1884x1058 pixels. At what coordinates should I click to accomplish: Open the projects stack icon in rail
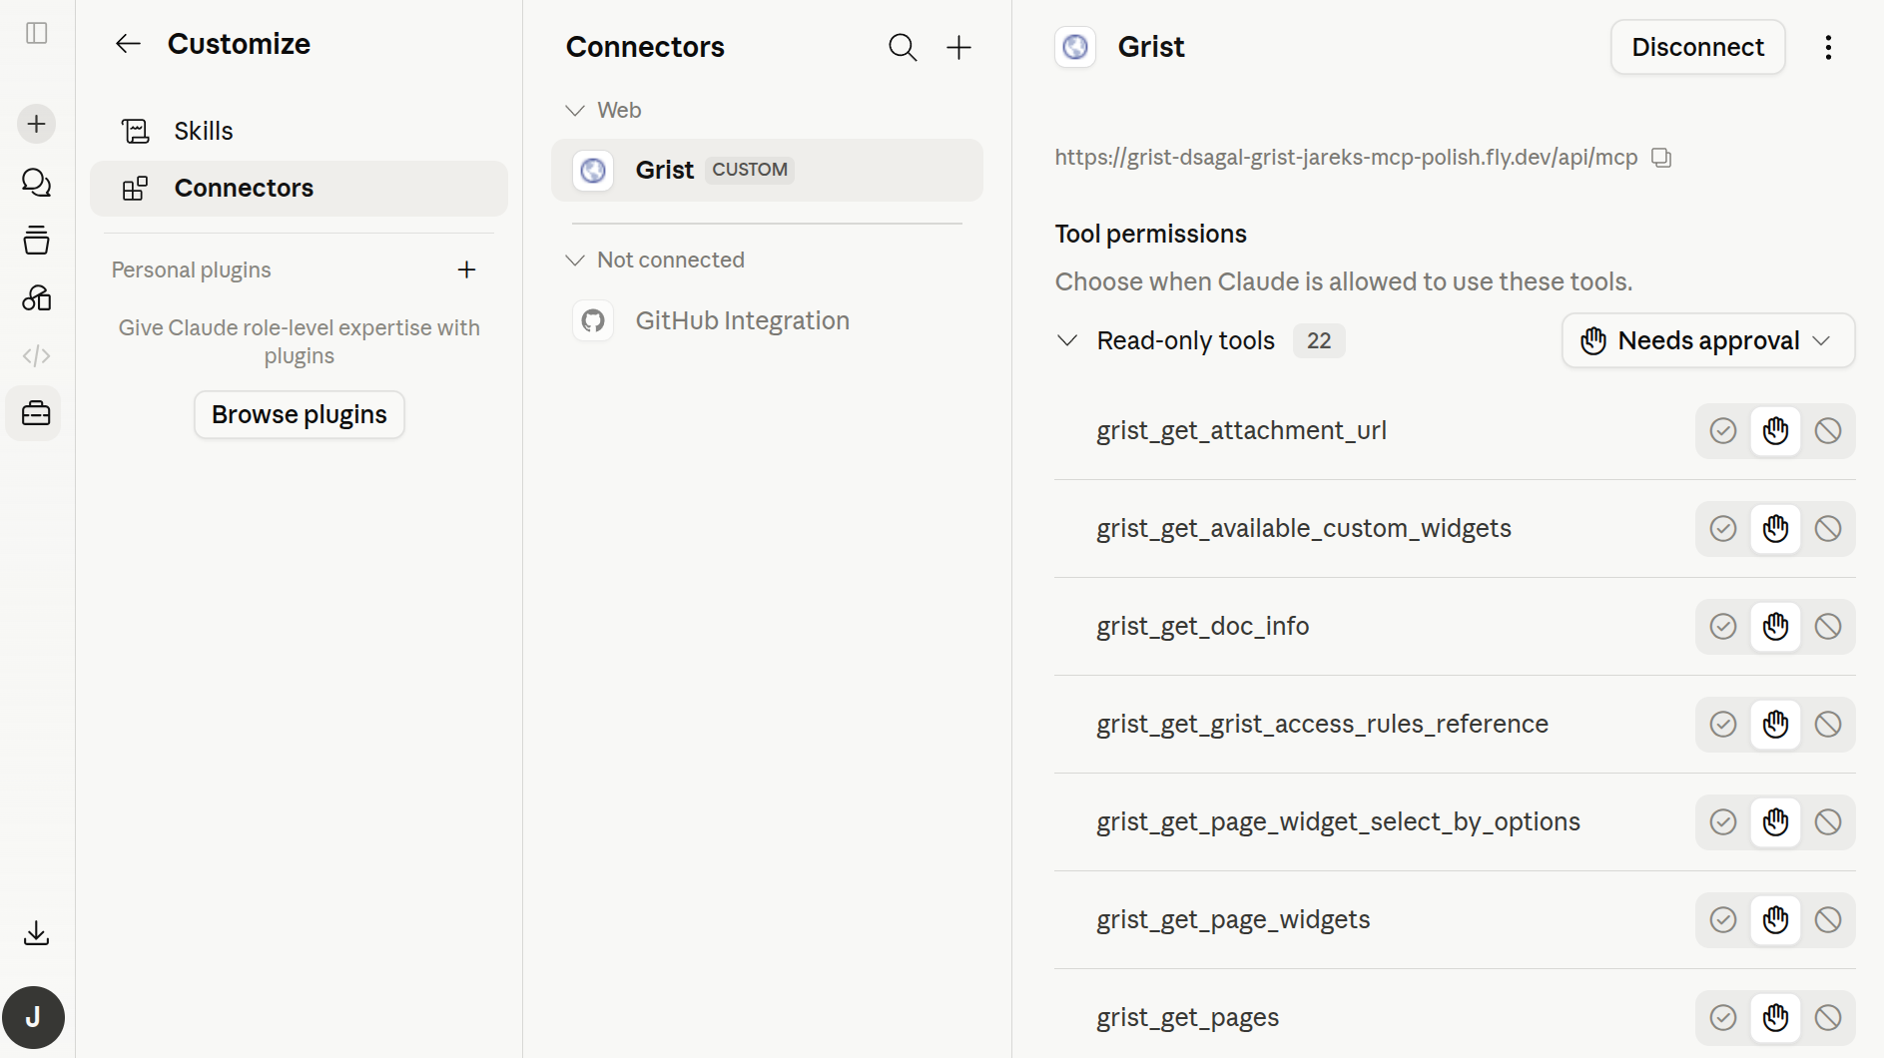tap(37, 240)
